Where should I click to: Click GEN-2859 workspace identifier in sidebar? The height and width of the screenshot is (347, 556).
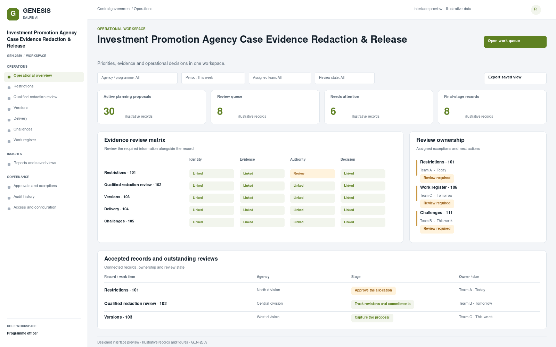(x=14, y=56)
